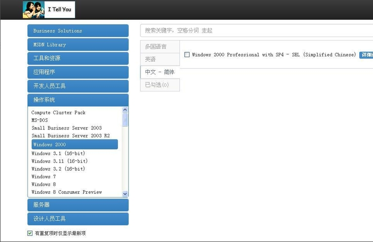Expand the 服务器 section
Image resolution: width=373 pixels, height=242 pixels.
click(78, 205)
